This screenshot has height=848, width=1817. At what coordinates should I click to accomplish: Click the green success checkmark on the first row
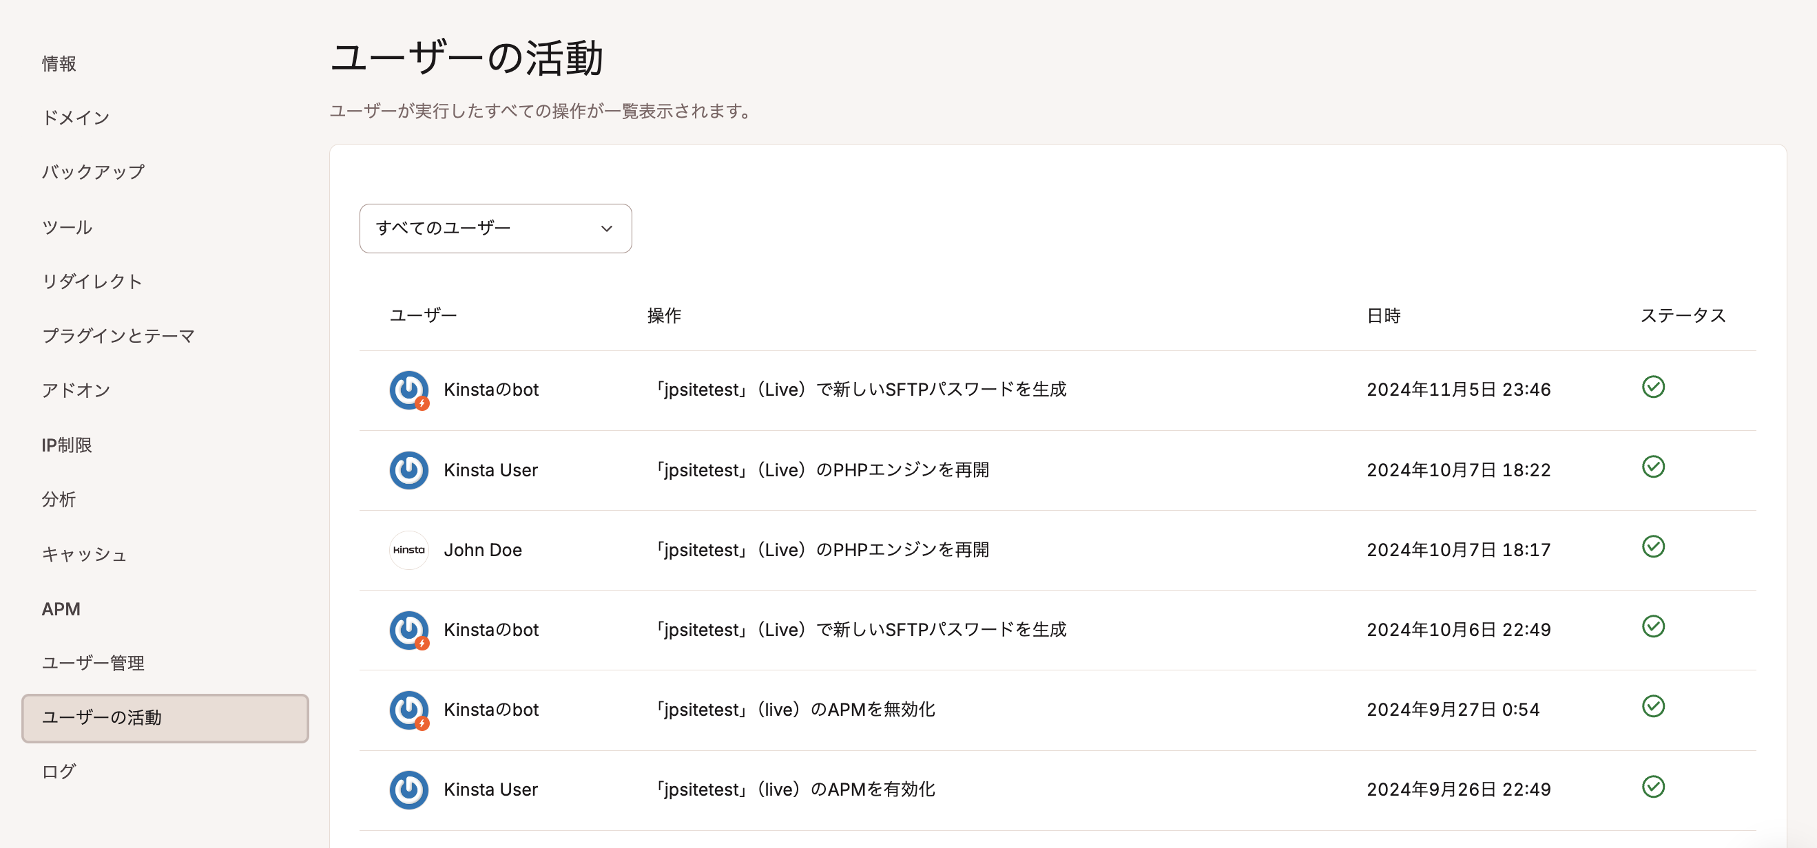(1653, 387)
